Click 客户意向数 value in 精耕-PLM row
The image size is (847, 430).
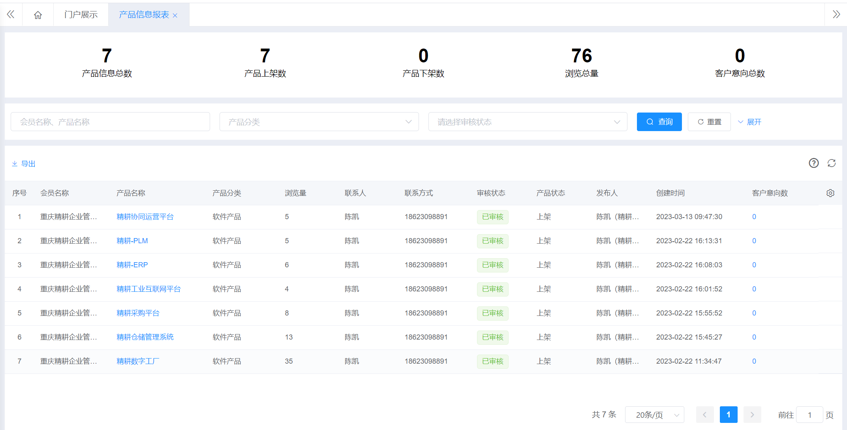point(754,241)
